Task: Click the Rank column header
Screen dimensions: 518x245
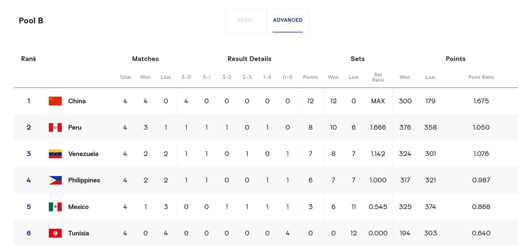Action: pyautogui.click(x=29, y=59)
